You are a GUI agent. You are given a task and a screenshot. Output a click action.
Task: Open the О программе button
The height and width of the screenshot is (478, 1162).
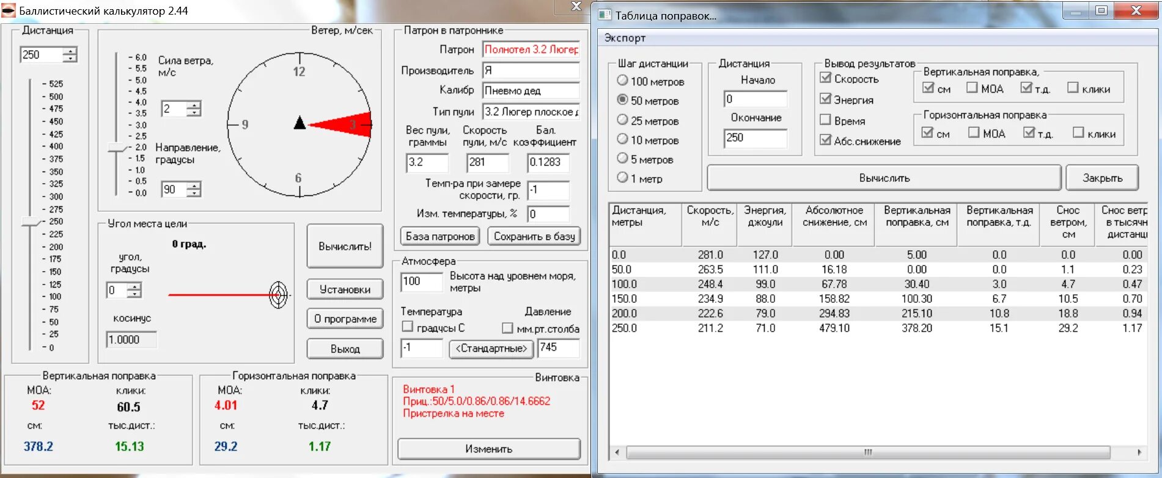[345, 319]
